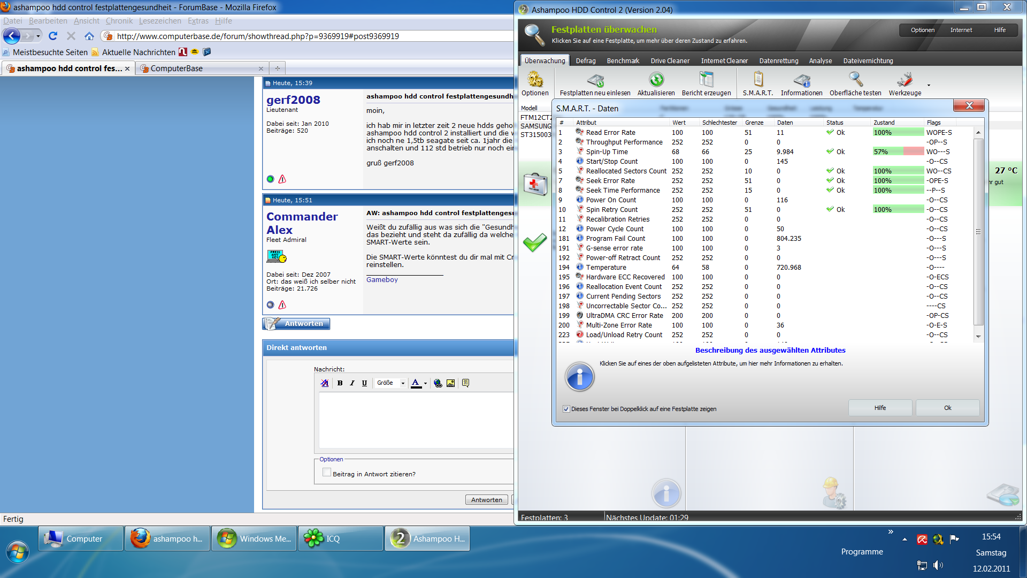This screenshot has width=1027, height=578.
Task: Click the bold formatting button in the reply editor
Action: click(340, 383)
